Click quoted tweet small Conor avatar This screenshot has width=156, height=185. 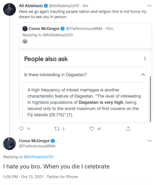point(25,29)
